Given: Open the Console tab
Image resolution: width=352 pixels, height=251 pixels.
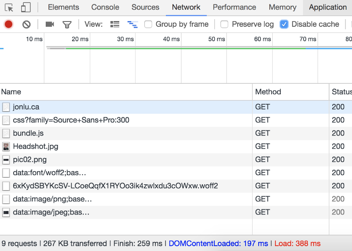Looking at the screenshot, I should [x=105, y=7].
